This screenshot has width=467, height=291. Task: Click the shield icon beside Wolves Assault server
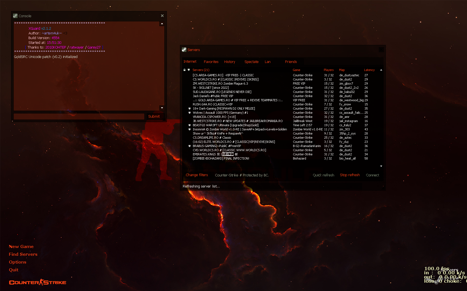tap(189, 113)
